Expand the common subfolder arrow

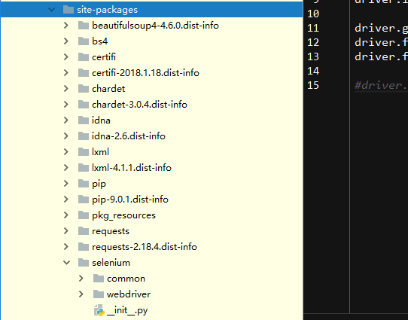coord(81,279)
